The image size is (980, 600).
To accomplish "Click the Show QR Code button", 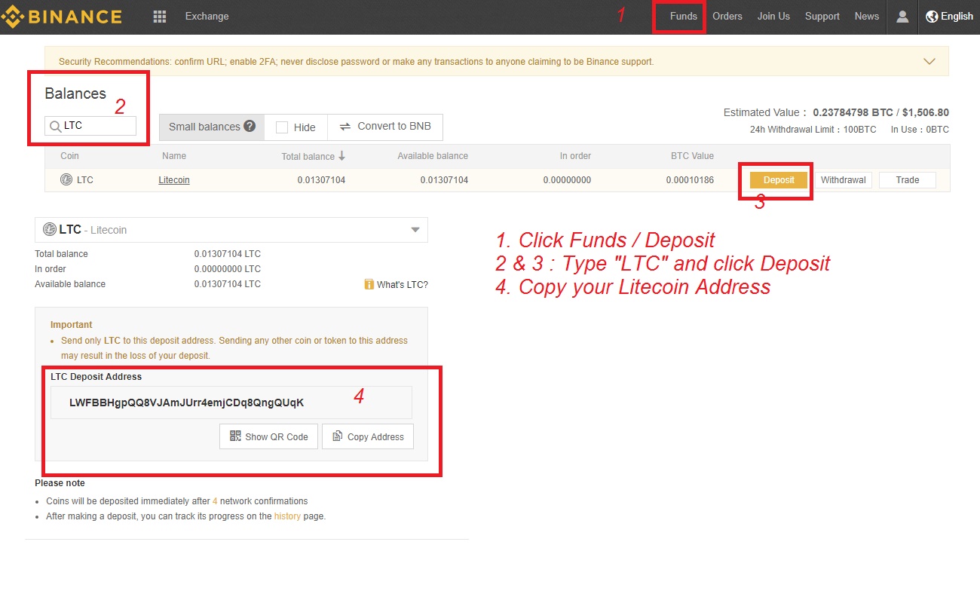I will [268, 436].
